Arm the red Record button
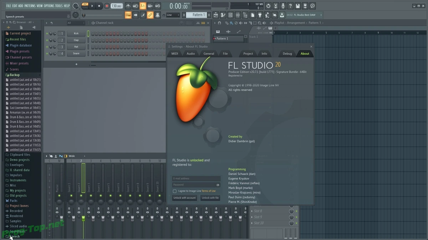 107,6
